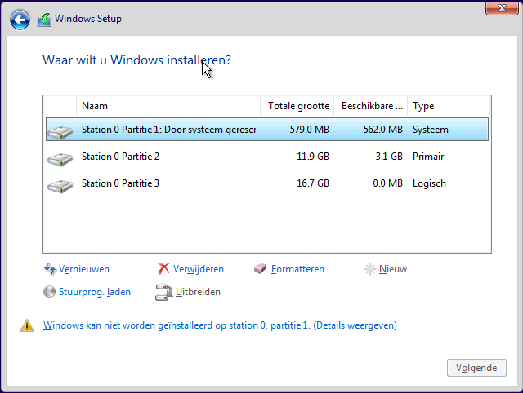523x393 pixels.
Task: Click the Uitbreiden link
Action: pyautogui.click(x=198, y=292)
